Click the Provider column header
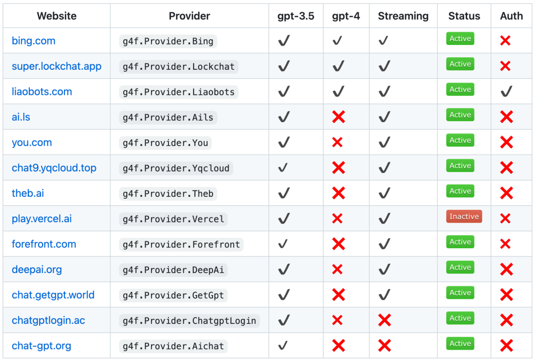 pos(189,16)
